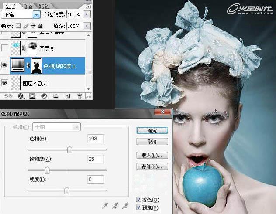Create a new layer group icon
Image resolution: width=276 pixels, height=214 pixels.
coord(56,96)
